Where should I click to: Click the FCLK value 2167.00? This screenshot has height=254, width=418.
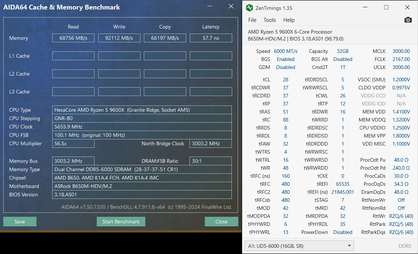point(401,59)
